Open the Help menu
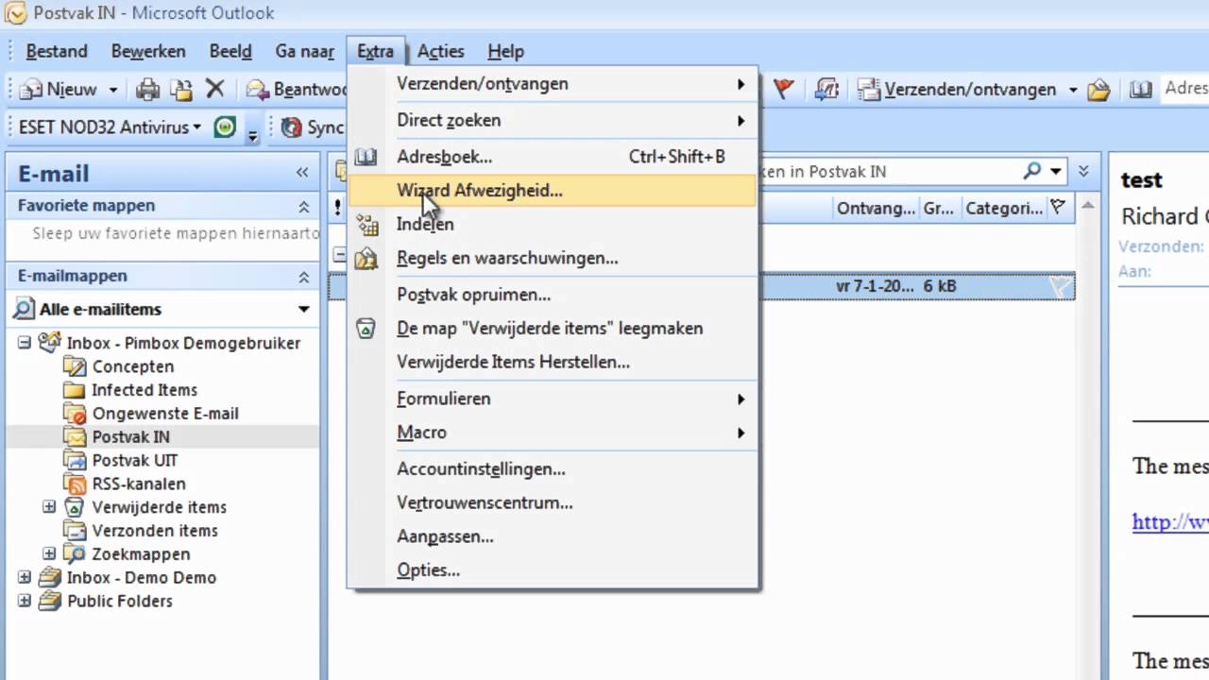This screenshot has width=1209, height=680. click(x=505, y=51)
